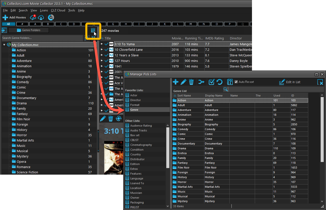Filter movies by # tab
Image resolution: width=326 pixels, height=210 pixels.
pyautogui.click(x=23, y=24)
